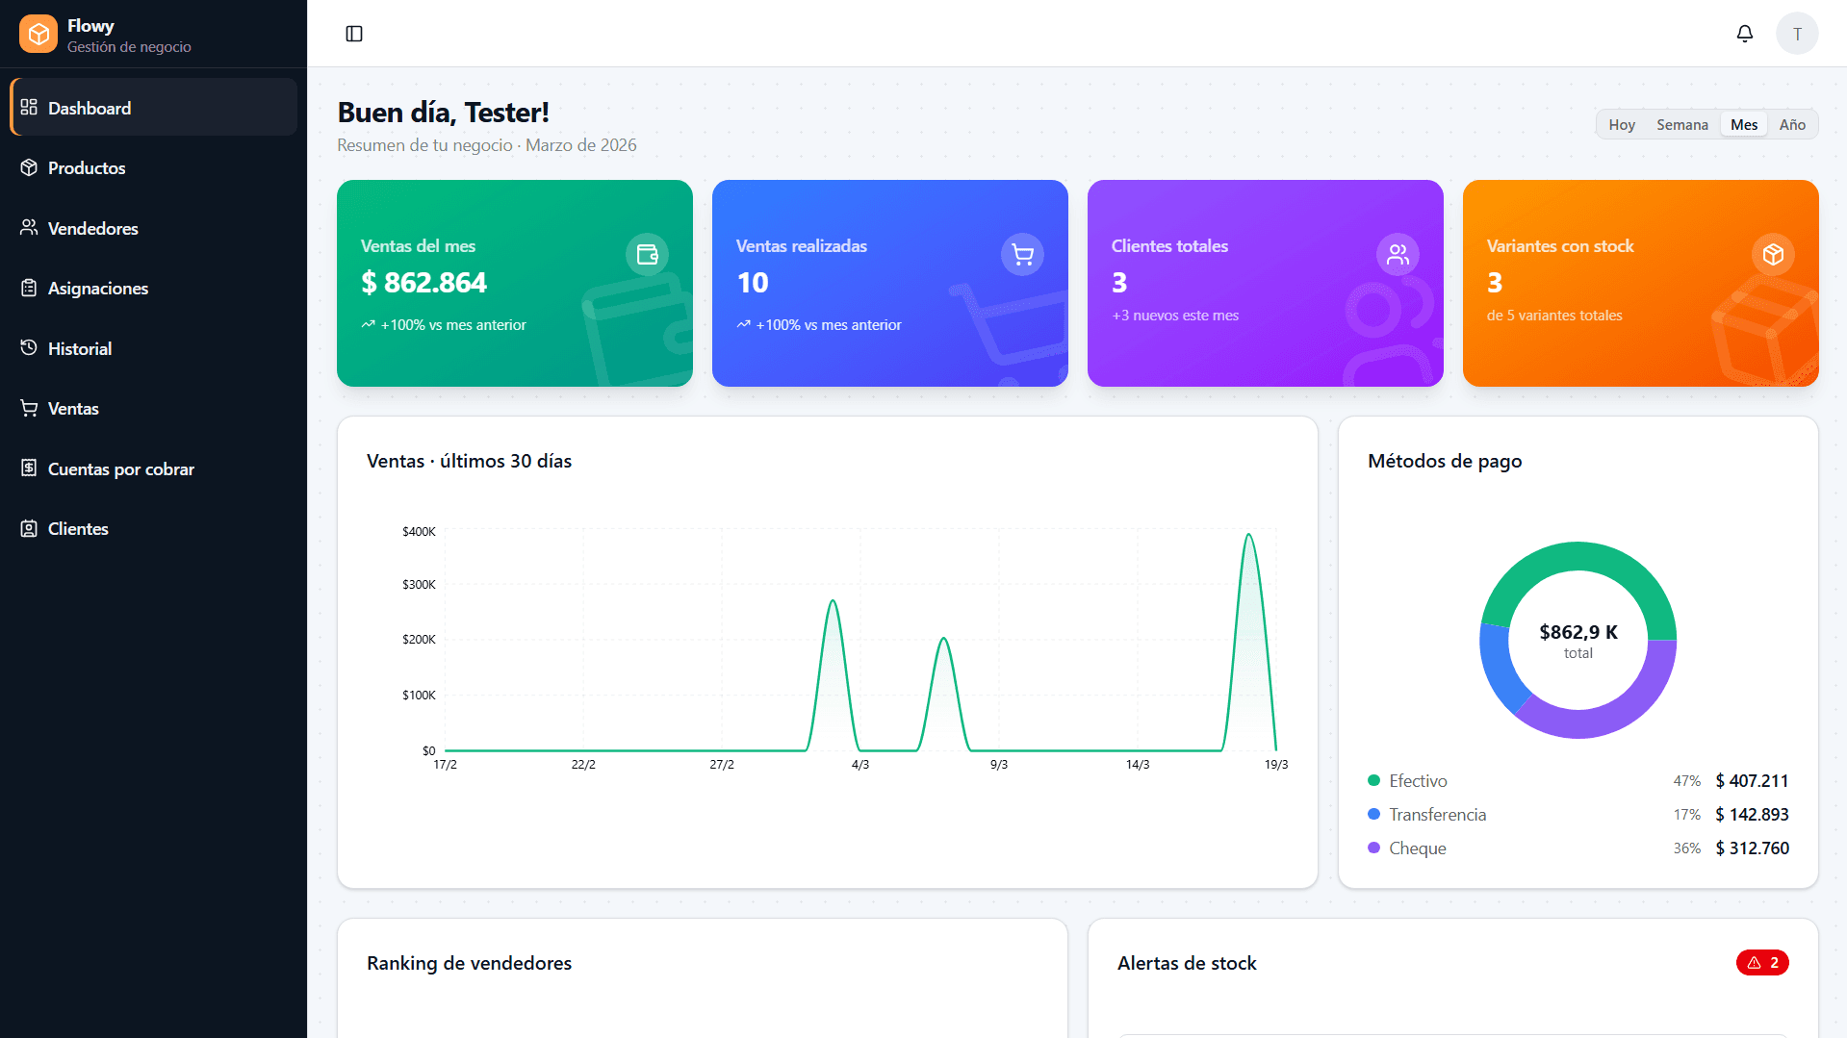Switch the summary to Hoy view
1847x1038 pixels.
tap(1621, 124)
